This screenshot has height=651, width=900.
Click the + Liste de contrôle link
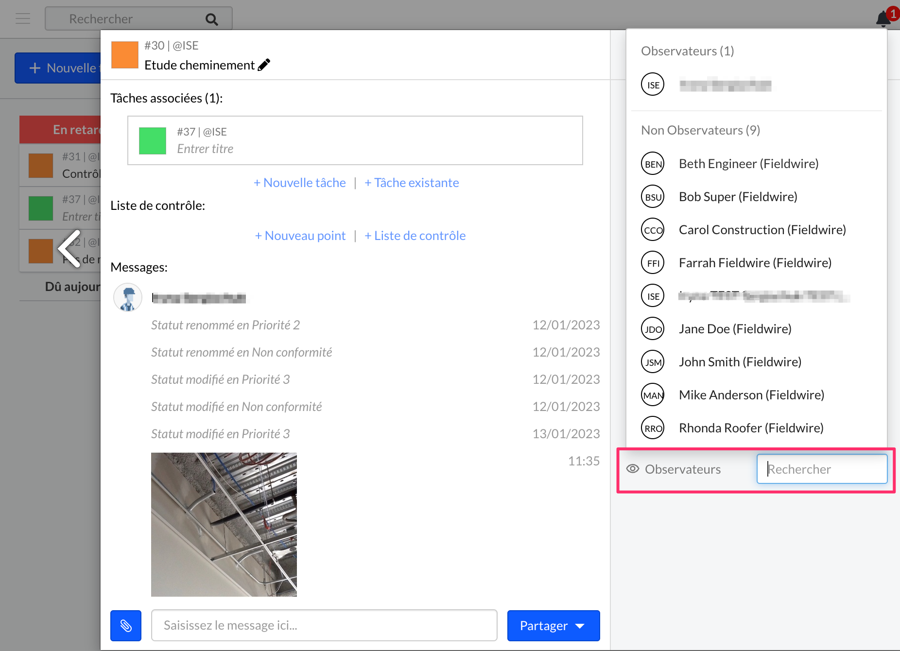[x=415, y=236]
